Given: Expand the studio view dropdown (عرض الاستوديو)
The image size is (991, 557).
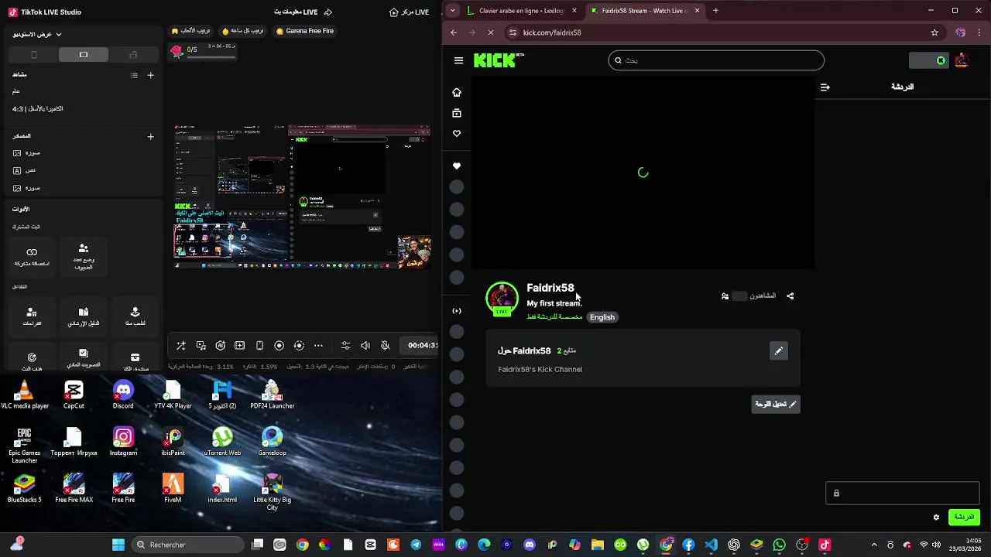Looking at the screenshot, I should pos(37,34).
